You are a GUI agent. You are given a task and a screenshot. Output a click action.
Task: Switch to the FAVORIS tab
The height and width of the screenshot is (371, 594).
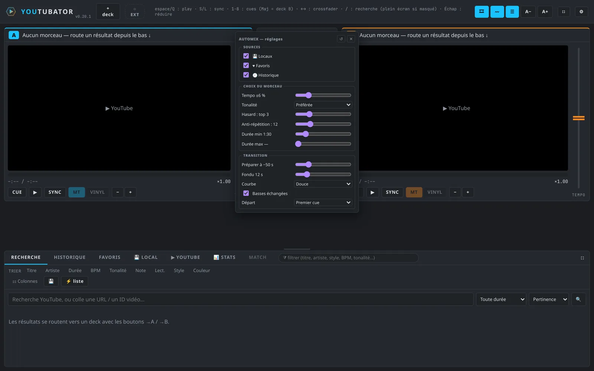click(110, 257)
